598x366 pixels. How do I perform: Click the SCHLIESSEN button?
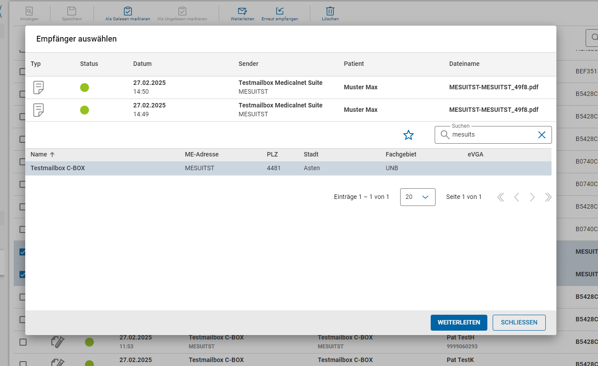519,323
